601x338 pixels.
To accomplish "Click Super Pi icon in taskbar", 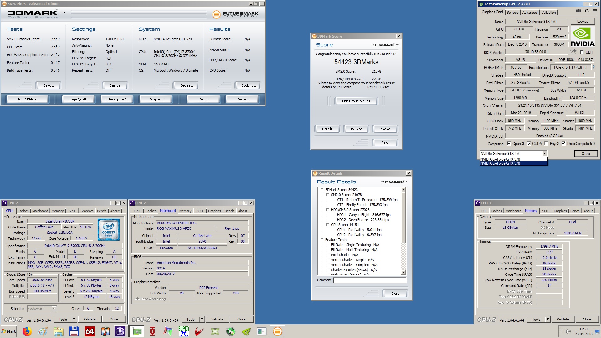I will 184,331.
